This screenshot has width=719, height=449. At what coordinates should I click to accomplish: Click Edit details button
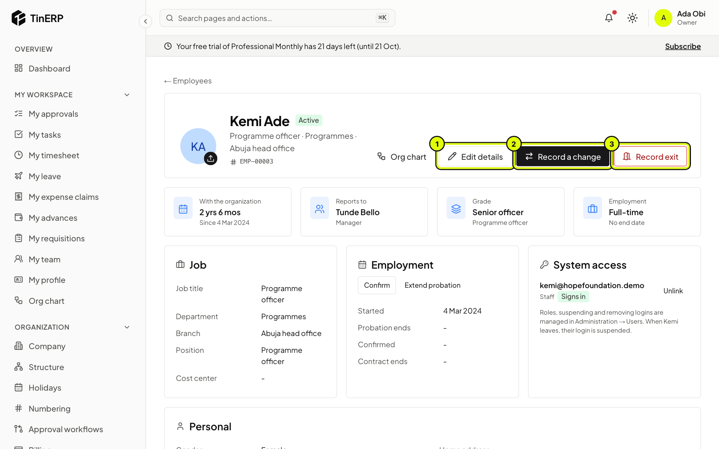pyautogui.click(x=475, y=157)
